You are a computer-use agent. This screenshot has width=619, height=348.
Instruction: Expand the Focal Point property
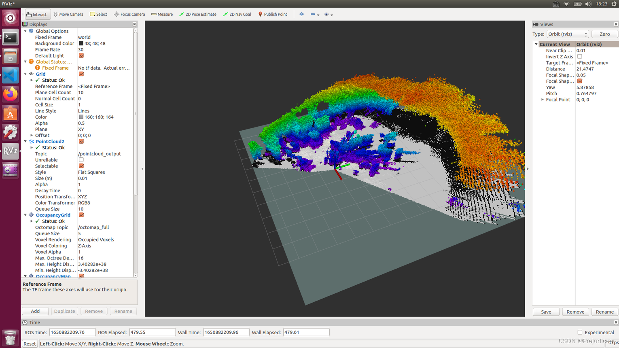[x=543, y=100]
